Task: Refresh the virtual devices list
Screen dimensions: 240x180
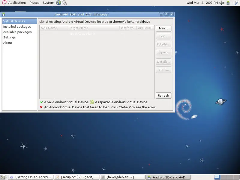Action: 163,95
